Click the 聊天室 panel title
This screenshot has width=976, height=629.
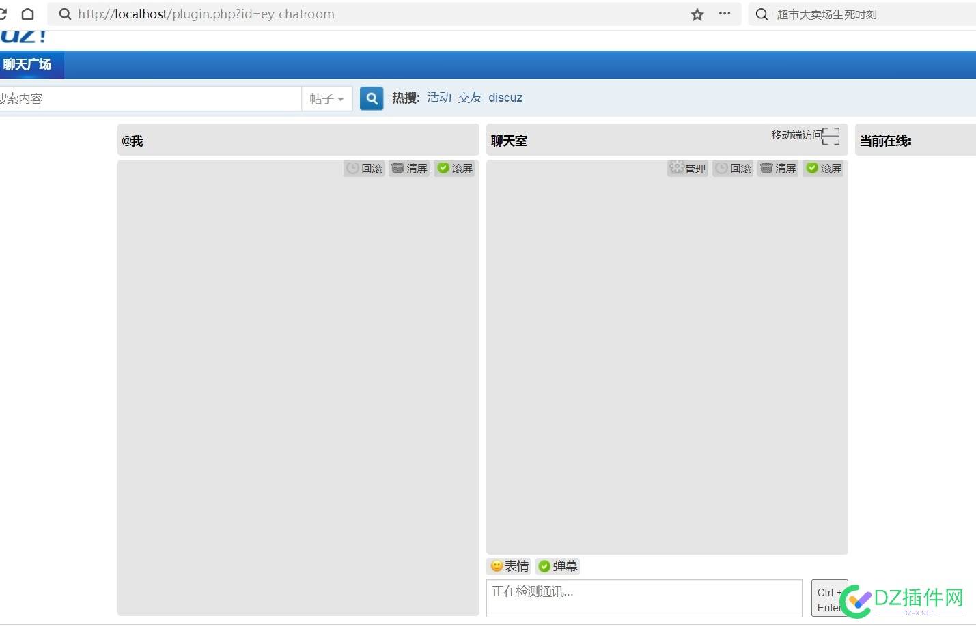coord(509,141)
